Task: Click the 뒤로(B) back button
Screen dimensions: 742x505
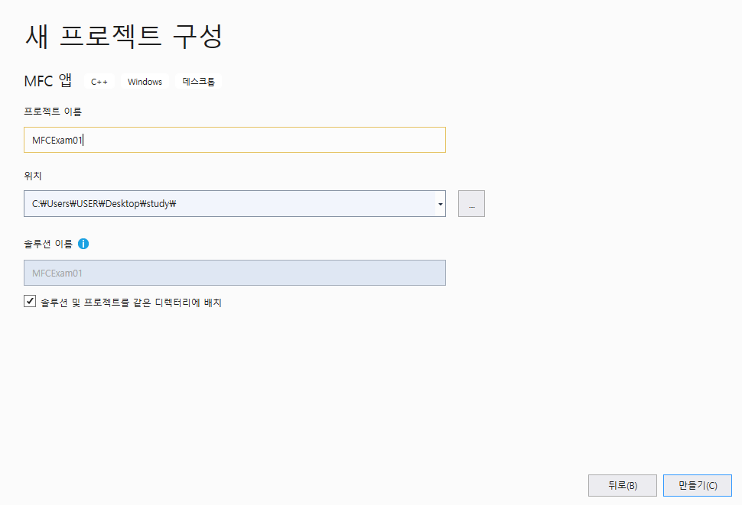Action: point(622,486)
